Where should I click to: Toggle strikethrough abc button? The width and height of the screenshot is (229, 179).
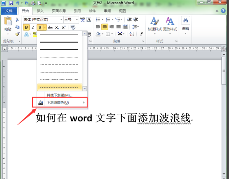click(x=50, y=27)
